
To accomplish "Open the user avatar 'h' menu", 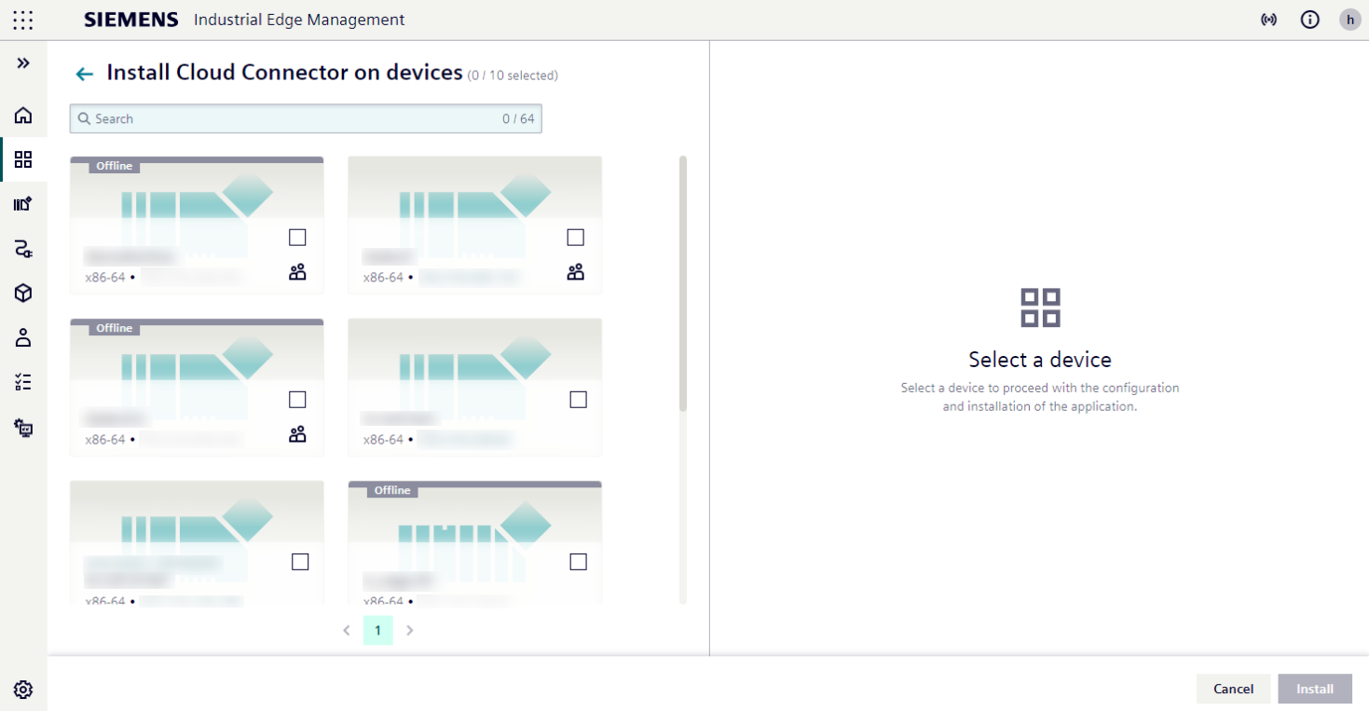I will [1350, 20].
